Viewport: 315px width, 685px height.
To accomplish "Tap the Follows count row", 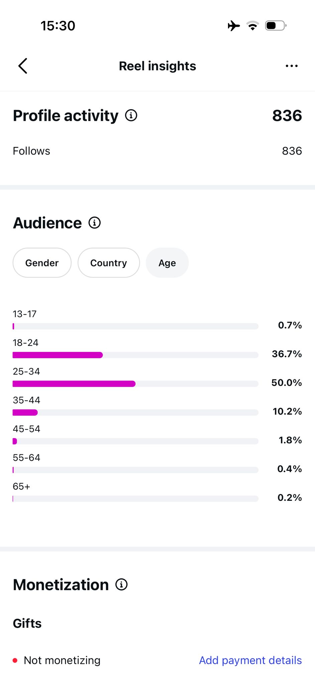I will coord(157,151).
